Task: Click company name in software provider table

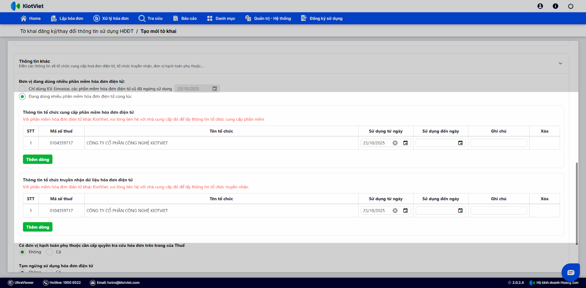Action: [x=127, y=143]
